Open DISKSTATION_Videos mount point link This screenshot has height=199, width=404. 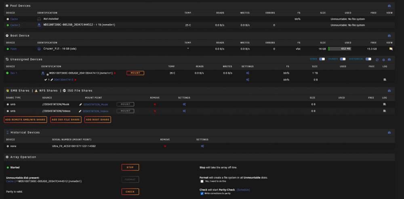point(96,111)
